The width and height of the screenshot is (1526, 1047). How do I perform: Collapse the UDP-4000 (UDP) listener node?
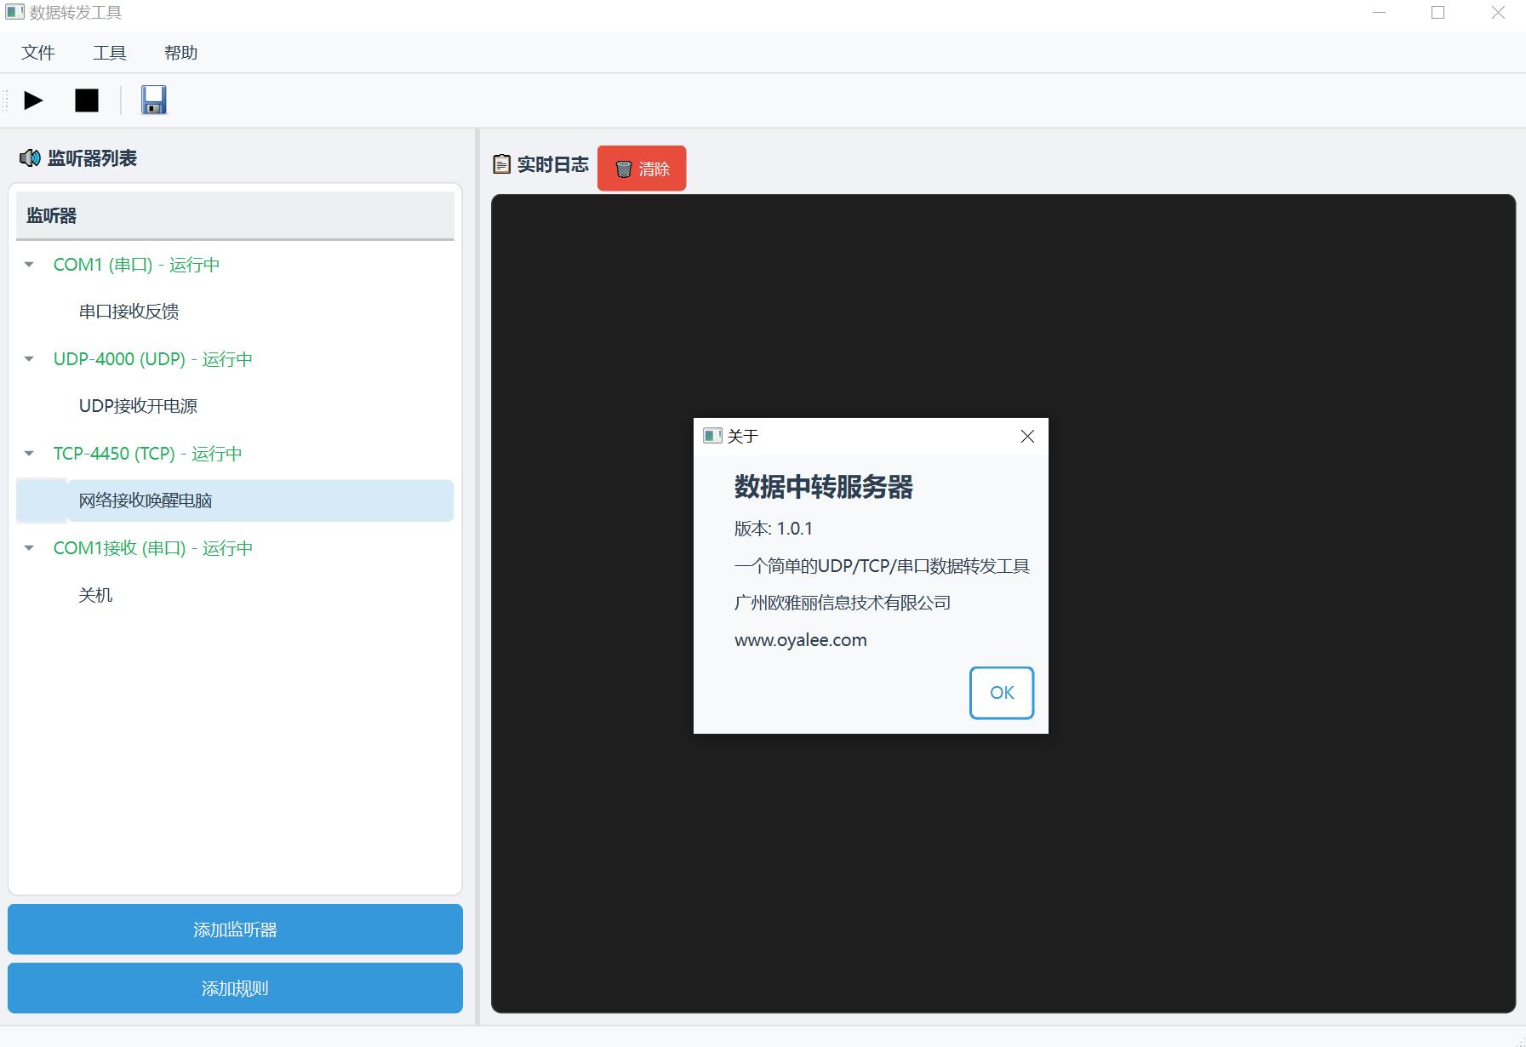(x=29, y=359)
